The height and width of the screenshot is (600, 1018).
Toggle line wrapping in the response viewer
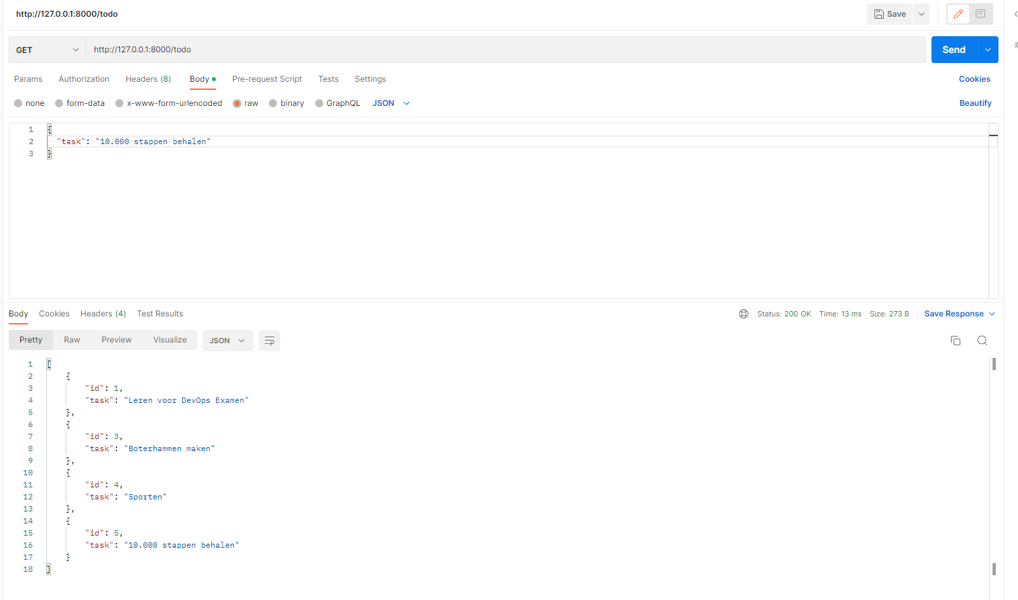(269, 340)
